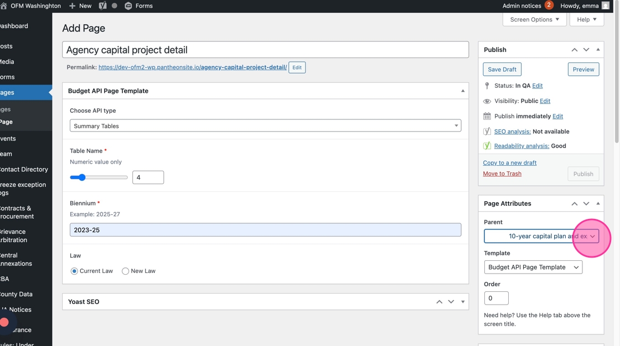This screenshot has width=620, height=346.
Task: Select the Current Law radio button
Action: pos(74,271)
